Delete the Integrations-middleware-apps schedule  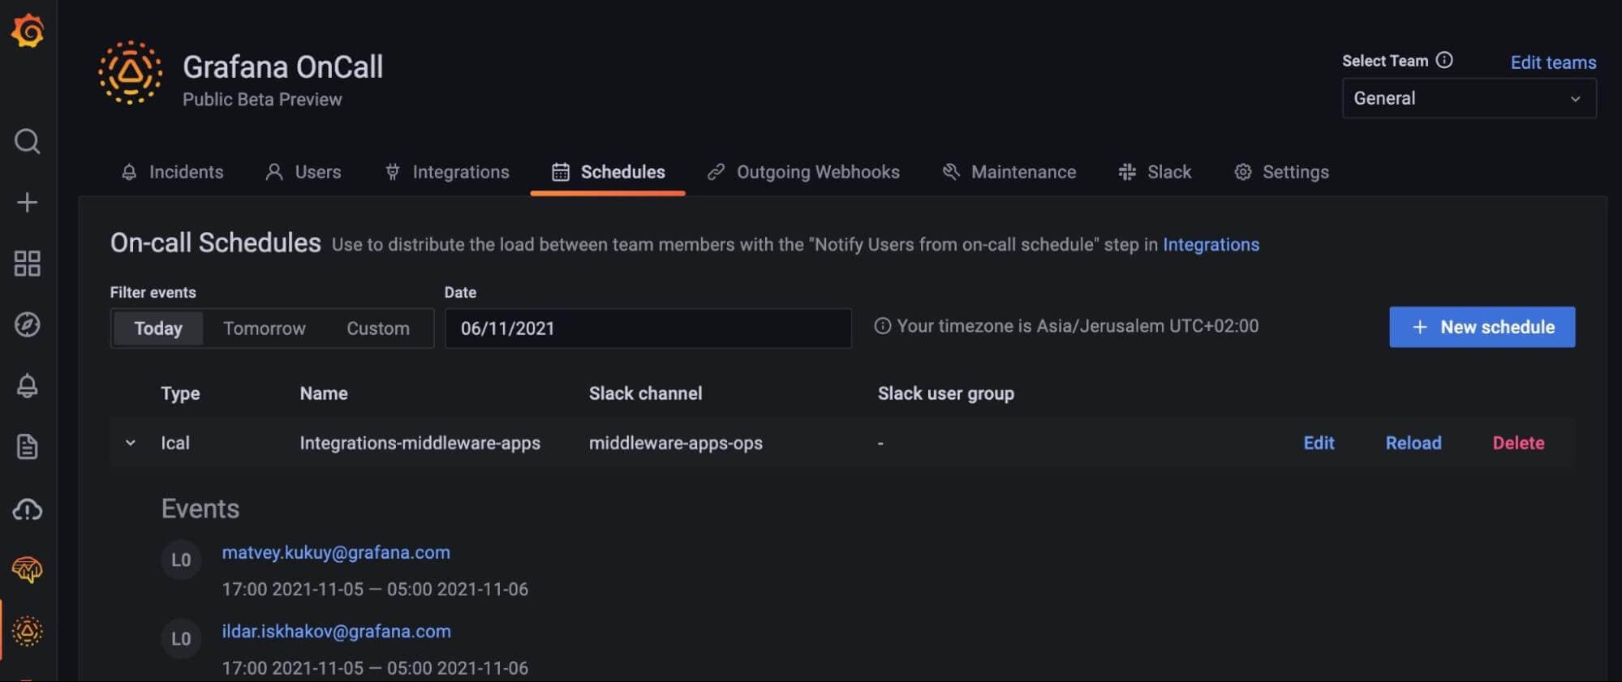(x=1518, y=443)
